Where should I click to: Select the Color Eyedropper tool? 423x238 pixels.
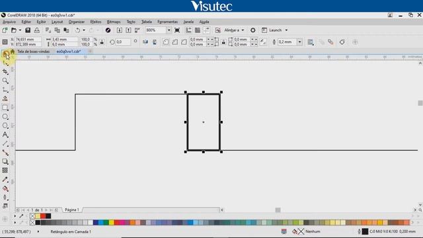(5, 180)
